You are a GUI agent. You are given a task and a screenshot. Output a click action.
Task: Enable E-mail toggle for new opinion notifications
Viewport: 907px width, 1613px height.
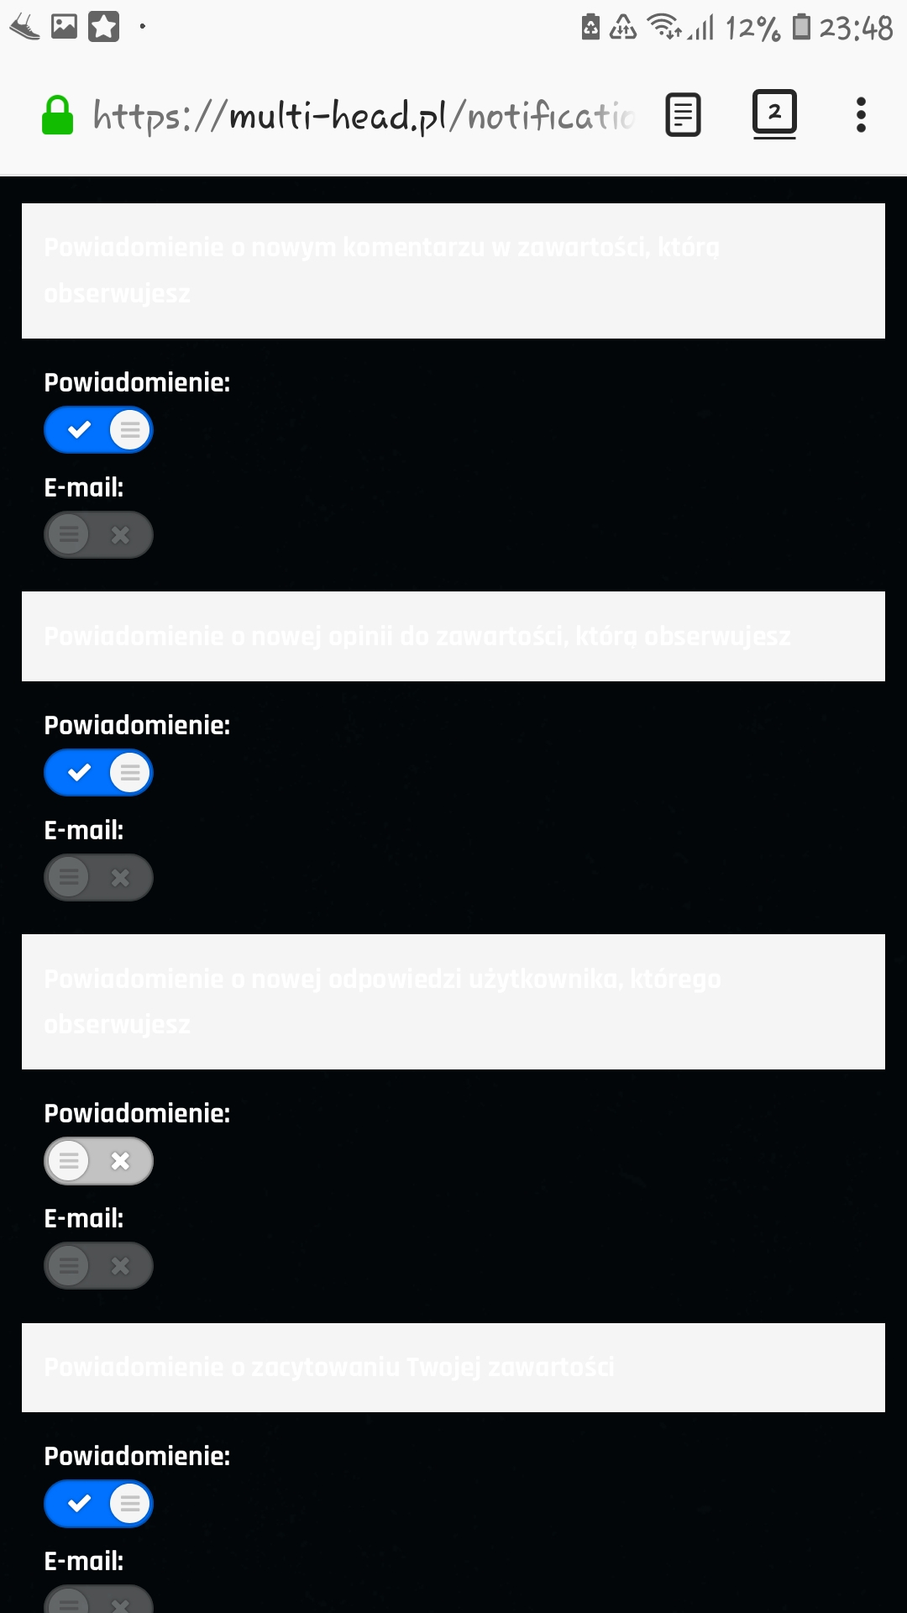click(x=98, y=878)
